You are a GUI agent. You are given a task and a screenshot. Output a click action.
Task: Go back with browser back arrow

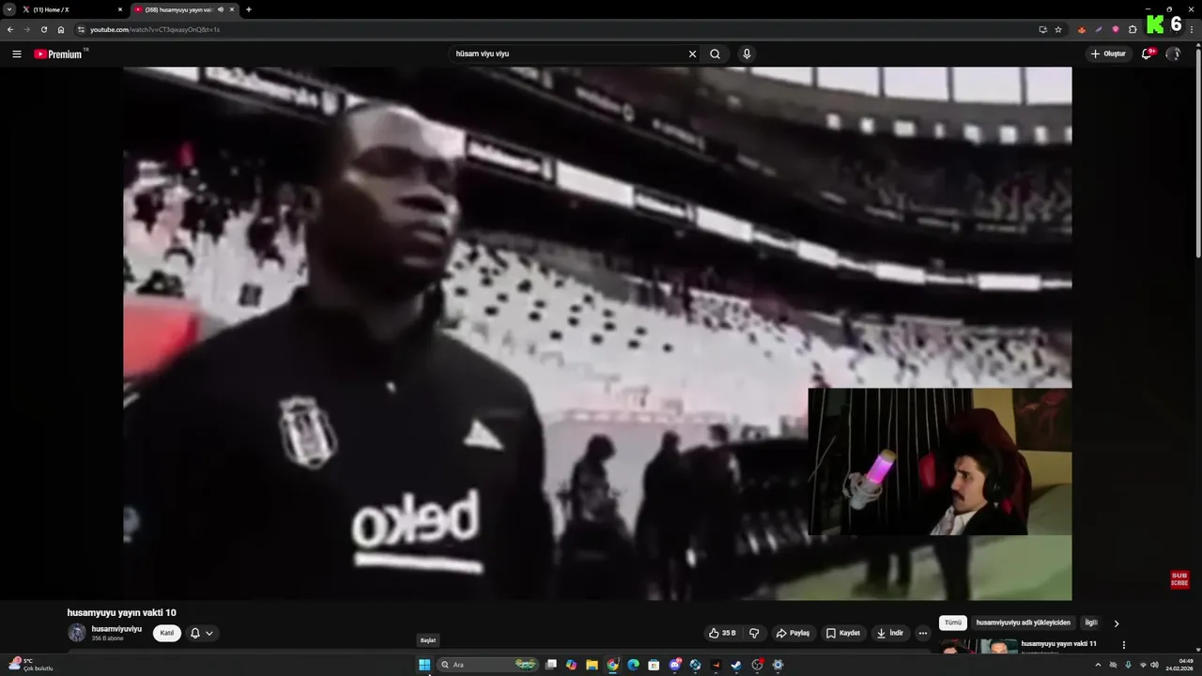(x=9, y=29)
